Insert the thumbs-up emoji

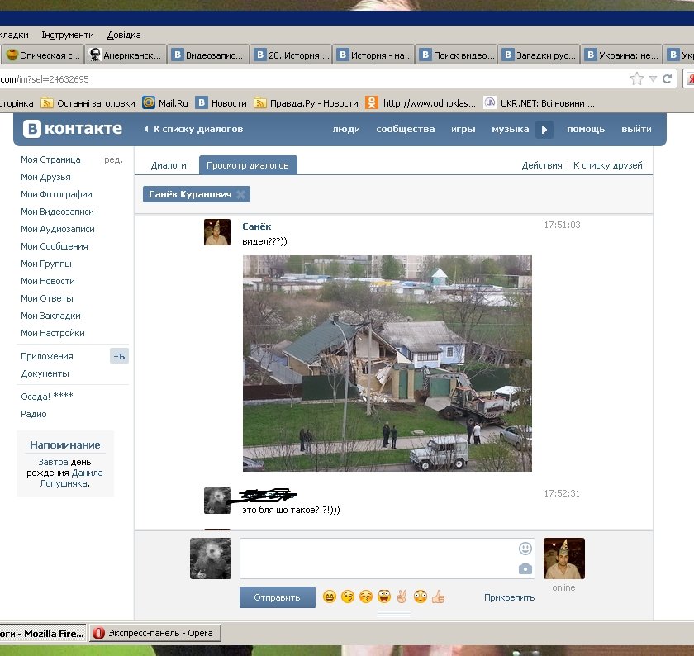click(x=438, y=597)
